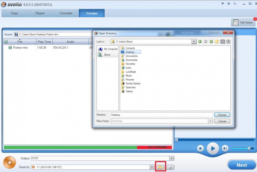257x172 pixels.
Task: Cancel the Open Directory dialog
Action: pyautogui.click(x=222, y=121)
